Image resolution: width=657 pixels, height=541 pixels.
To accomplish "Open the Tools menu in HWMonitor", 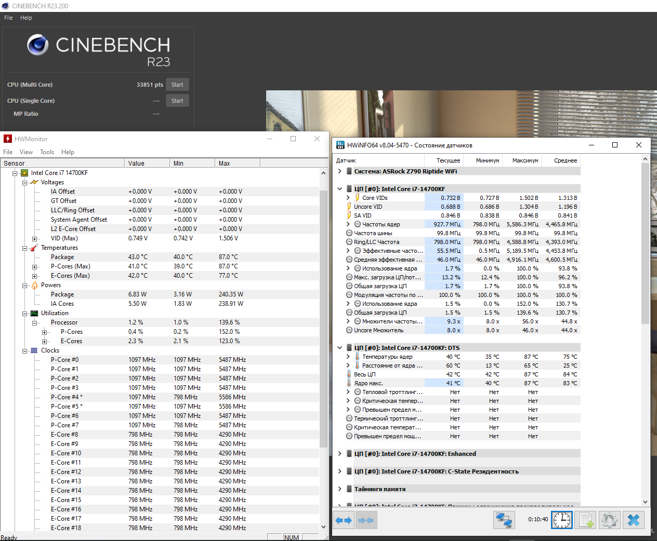I will pyautogui.click(x=47, y=152).
